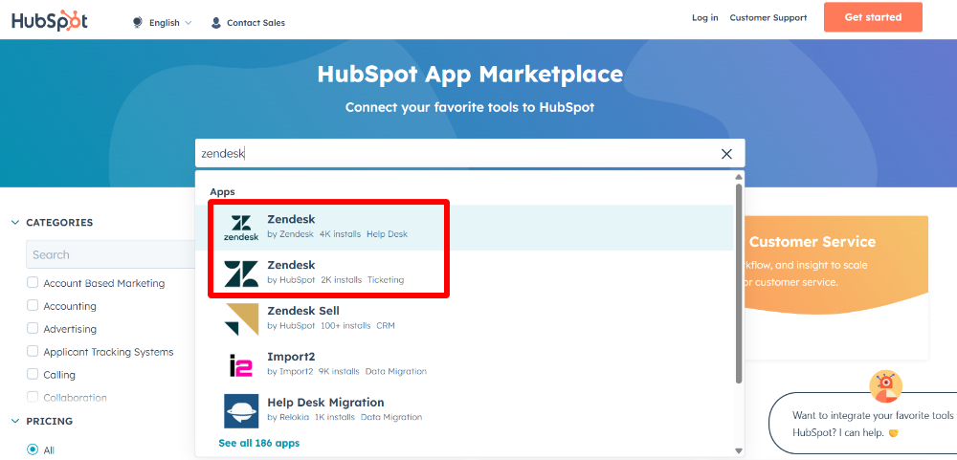Image resolution: width=957 pixels, height=460 pixels.
Task: Click the dropdown scrollbar down arrow
Action: coord(739,450)
